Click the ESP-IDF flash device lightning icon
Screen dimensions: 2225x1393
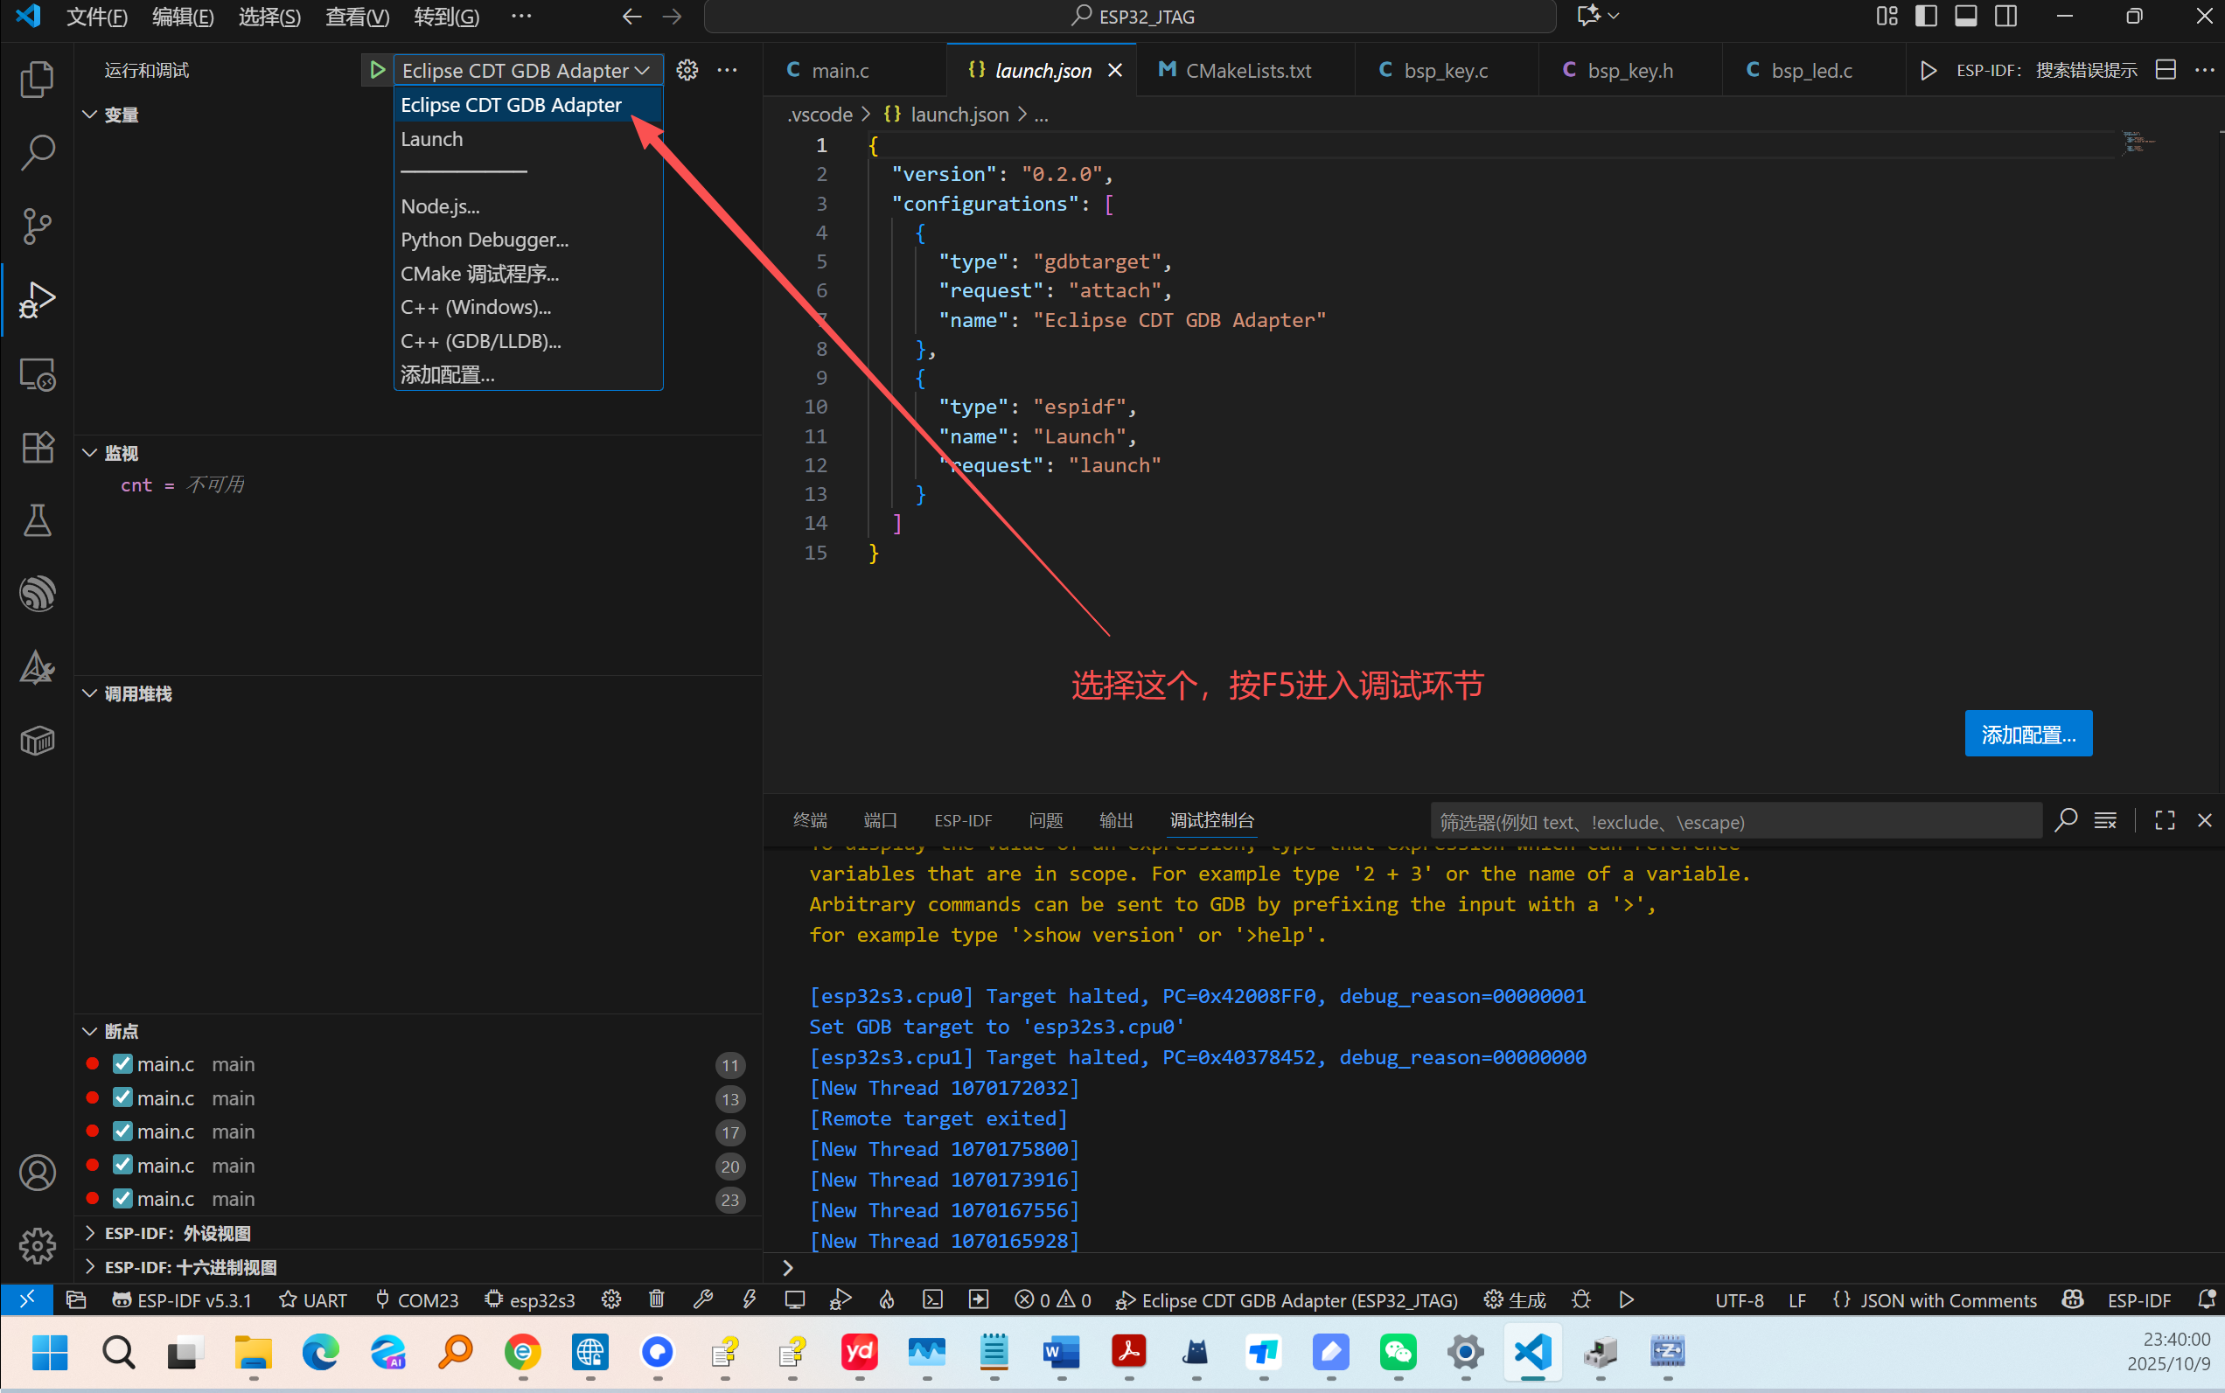749,1300
